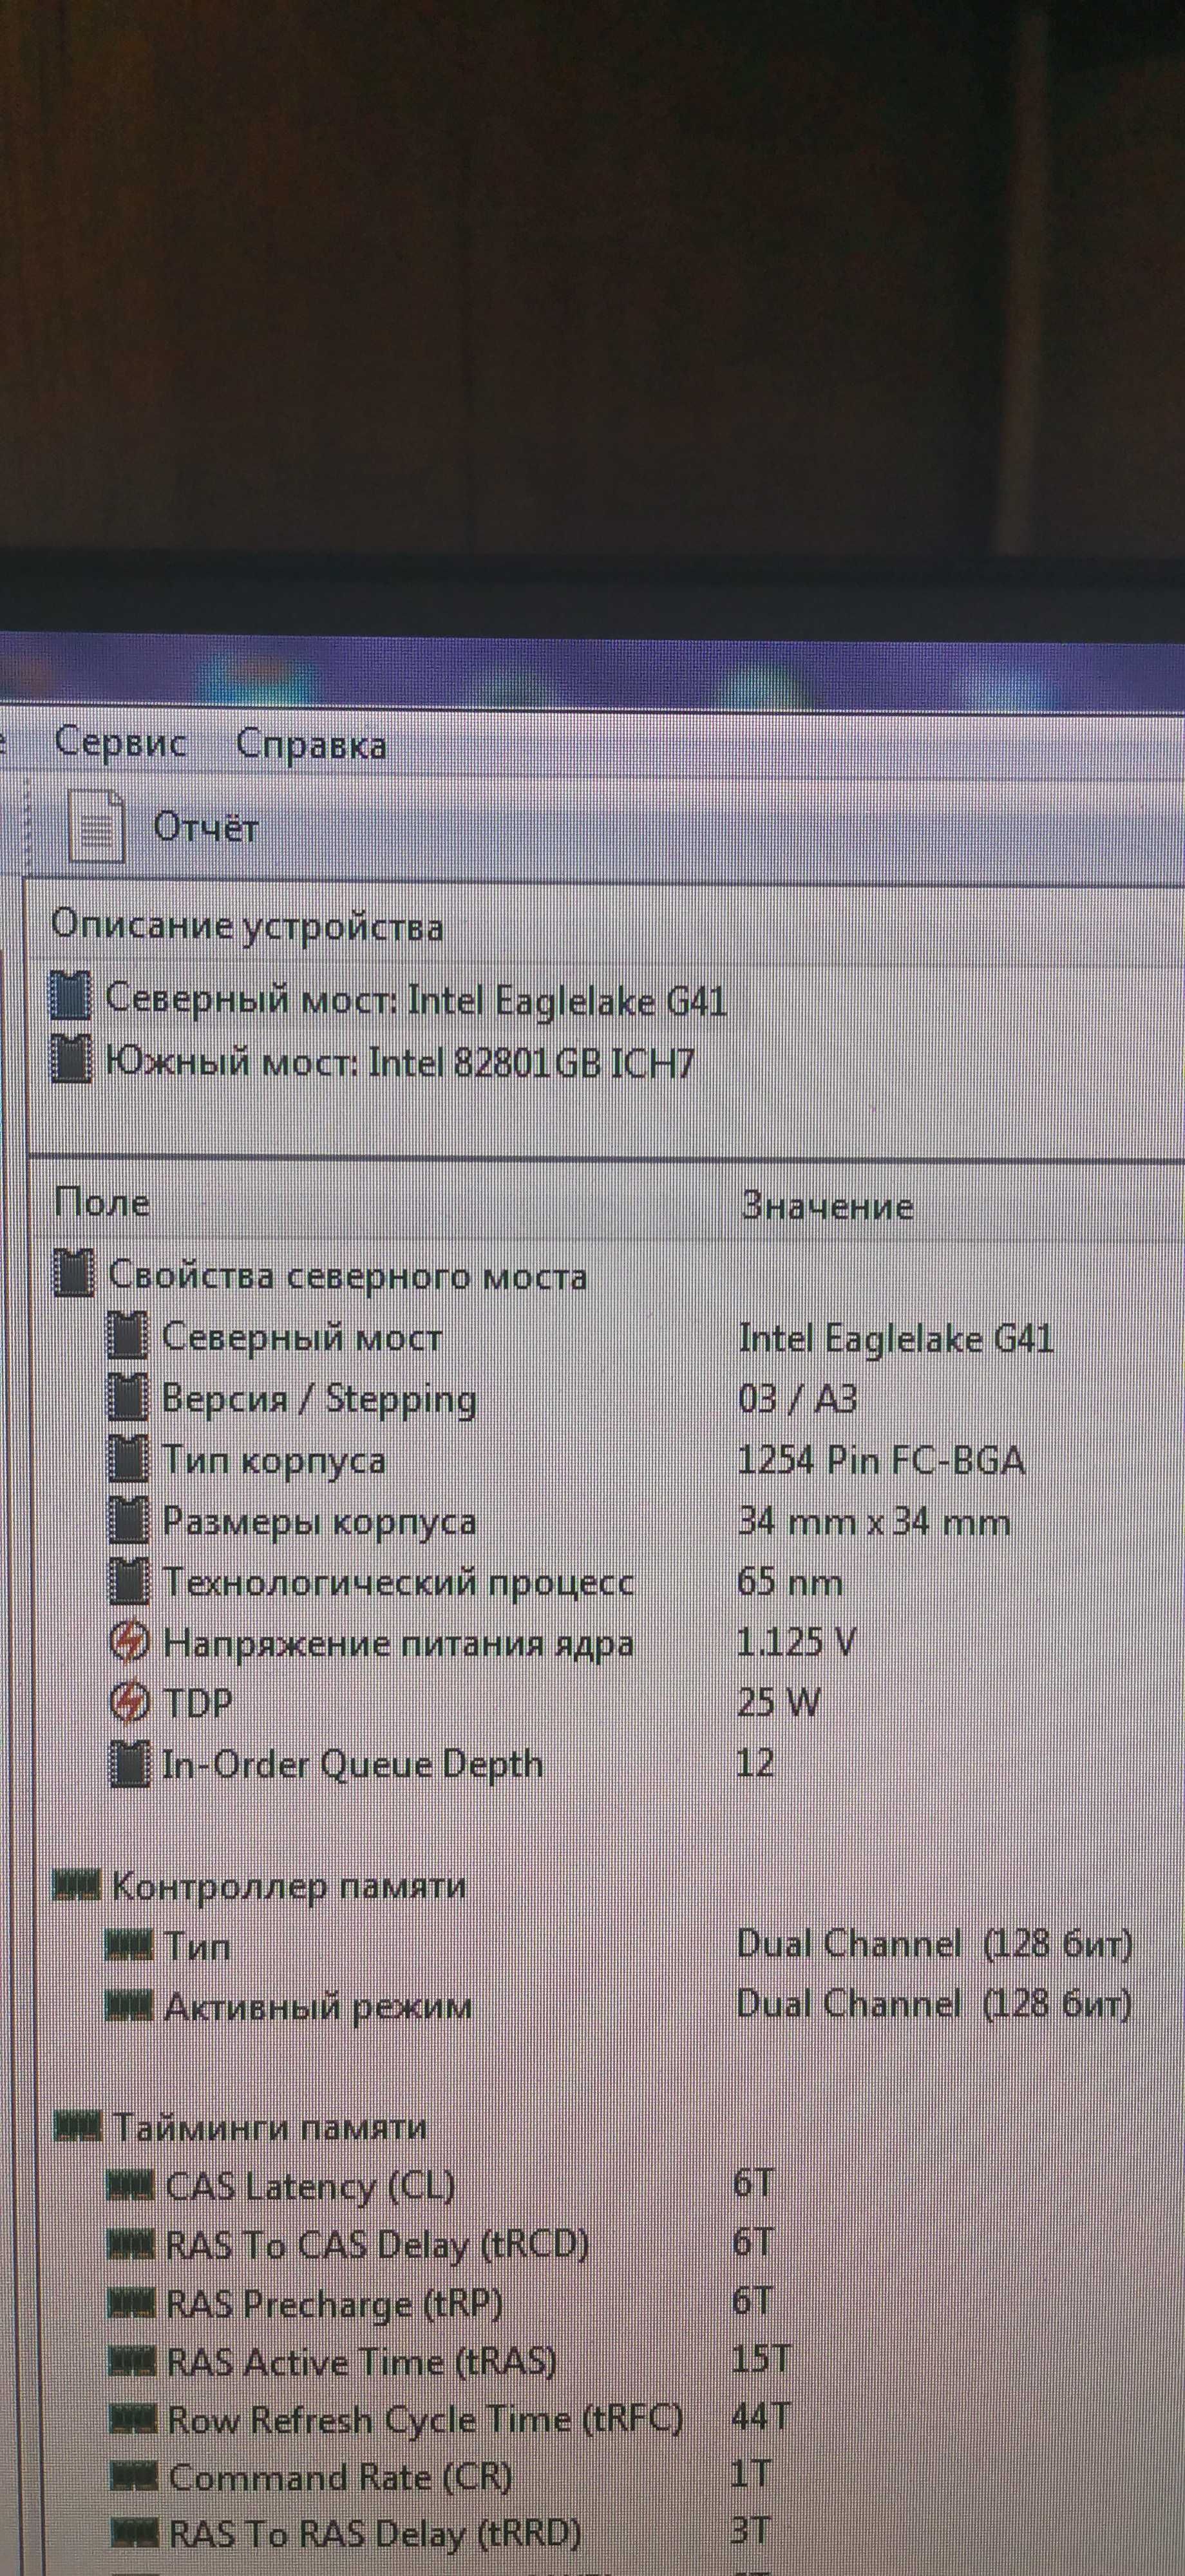This screenshot has height=2576, width=1185.
Task: Select value 34 mm x 34 mm
Action: click(x=874, y=1522)
